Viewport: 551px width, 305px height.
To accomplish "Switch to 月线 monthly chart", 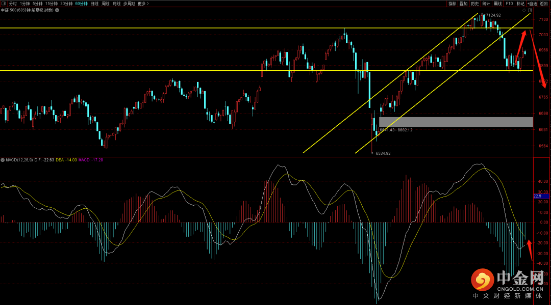I will pos(117,4).
